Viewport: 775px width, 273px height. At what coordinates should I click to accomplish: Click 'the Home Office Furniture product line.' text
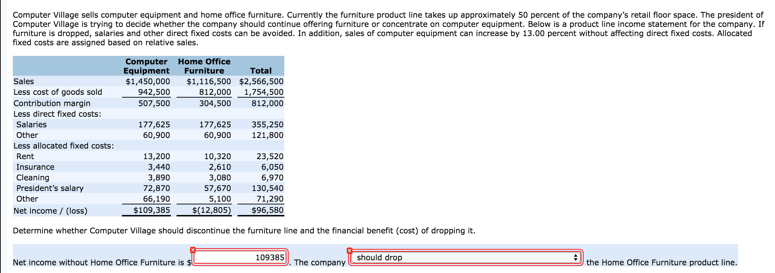pyautogui.click(x=662, y=262)
